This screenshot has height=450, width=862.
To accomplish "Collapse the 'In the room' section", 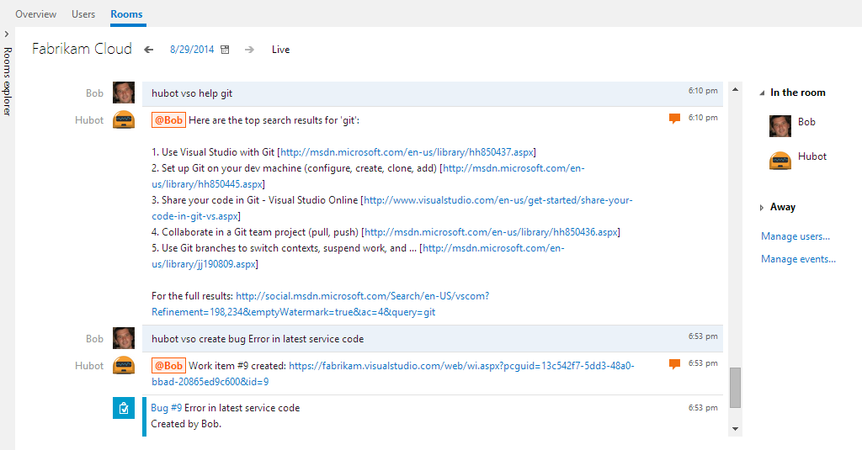I will pyautogui.click(x=762, y=93).
